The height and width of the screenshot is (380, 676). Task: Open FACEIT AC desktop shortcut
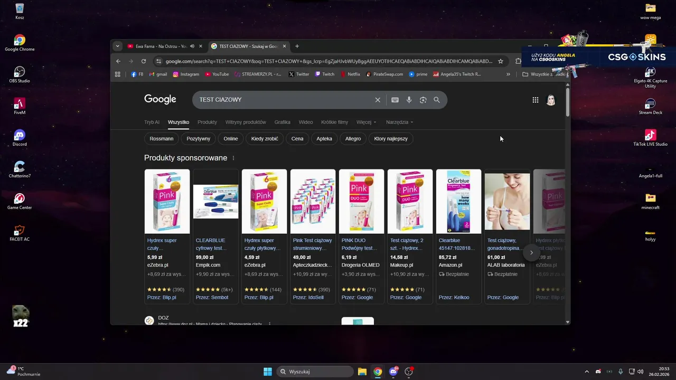point(20,233)
